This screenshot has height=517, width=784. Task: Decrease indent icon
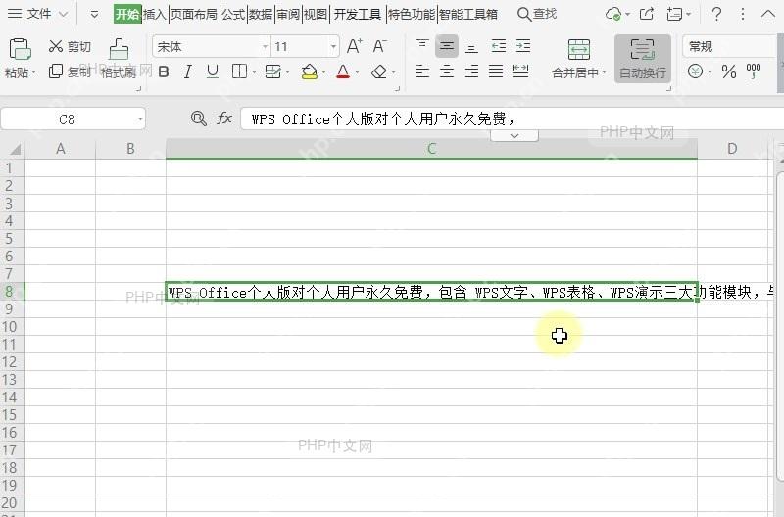[499, 46]
